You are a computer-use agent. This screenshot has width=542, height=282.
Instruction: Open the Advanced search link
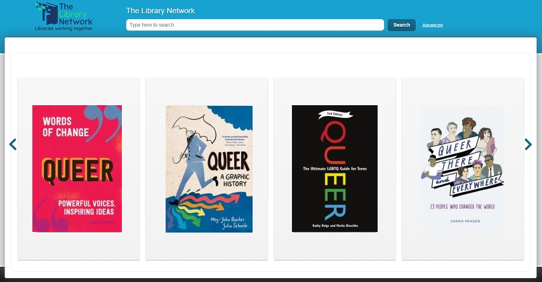(x=432, y=25)
